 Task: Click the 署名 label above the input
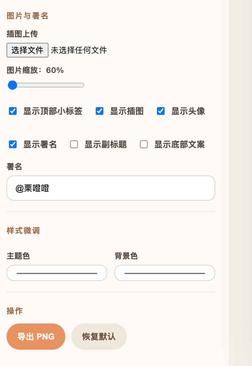click(x=14, y=167)
